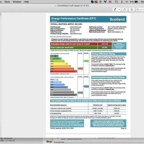
Task: Click the typical savings value £2301.00
Action: (x=117, y=108)
